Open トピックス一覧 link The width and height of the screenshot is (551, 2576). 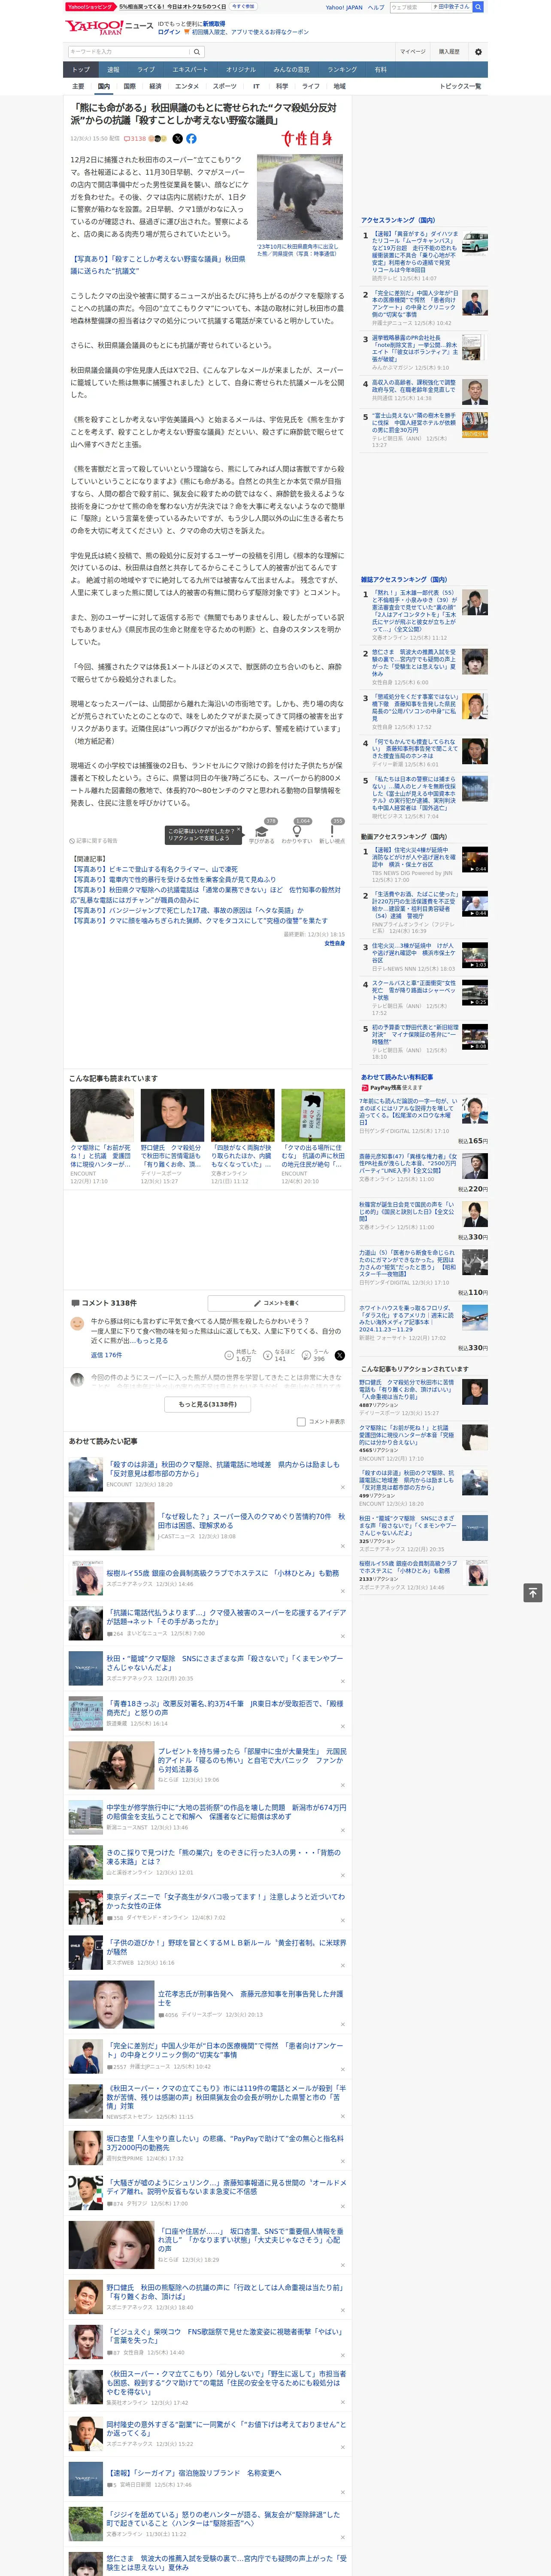click(x=460, y=86)
